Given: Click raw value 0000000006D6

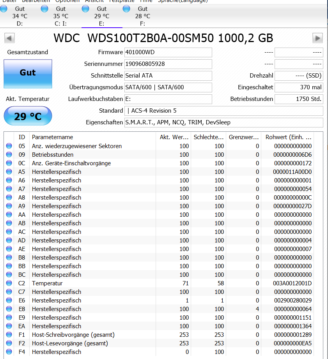Looking at the screenshot, I should 293,155.
